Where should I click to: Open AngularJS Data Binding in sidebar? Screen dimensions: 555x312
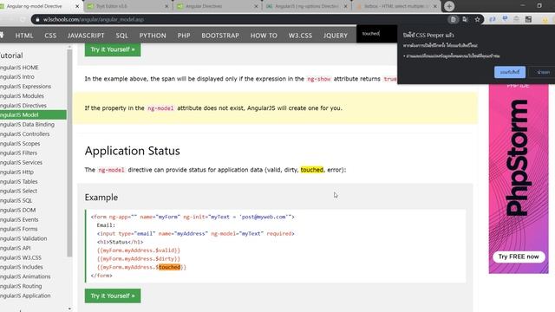coord(27,125)
